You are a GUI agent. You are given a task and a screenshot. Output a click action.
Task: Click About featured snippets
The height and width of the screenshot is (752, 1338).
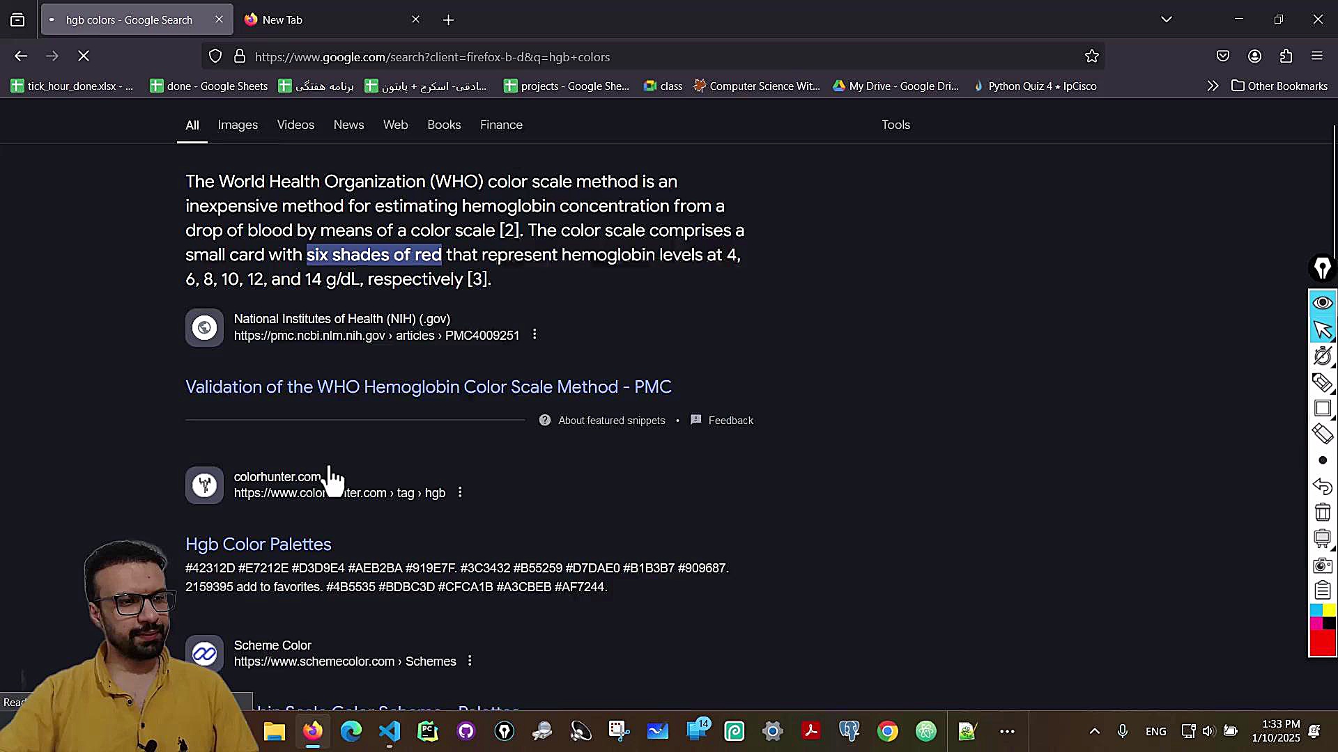pyautogui.click(x=602, y=421)
